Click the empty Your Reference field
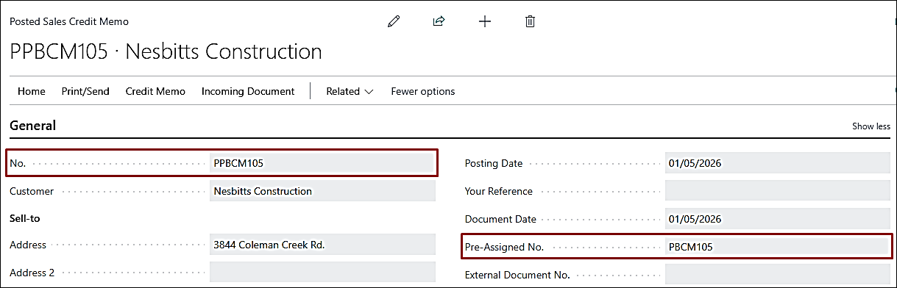The height and width of the screenshot is (288, 897). [x=778, y=191]
